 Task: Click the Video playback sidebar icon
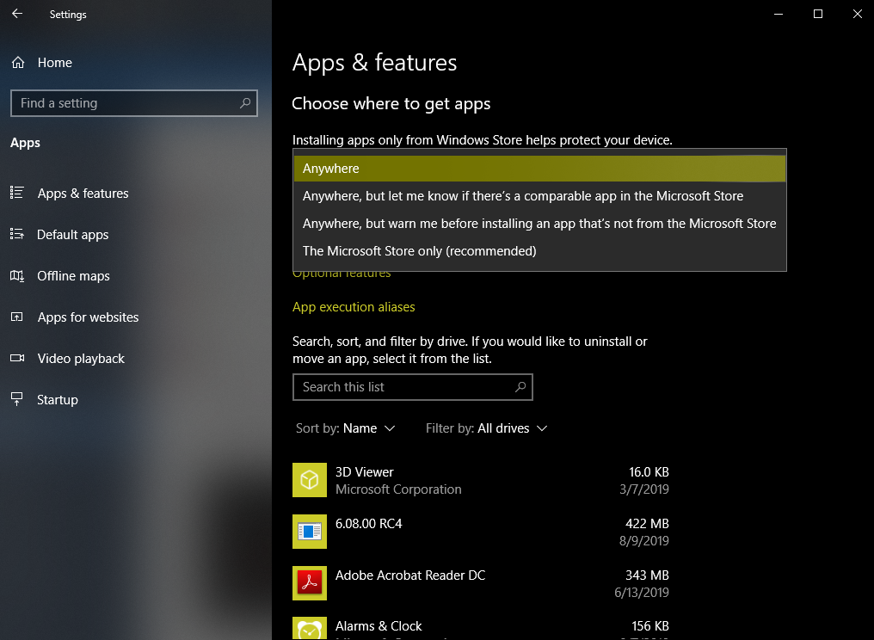click(x=17, y=359)
